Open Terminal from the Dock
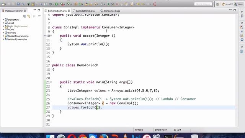This screenshot has width=245, height=138. point(168,136)
